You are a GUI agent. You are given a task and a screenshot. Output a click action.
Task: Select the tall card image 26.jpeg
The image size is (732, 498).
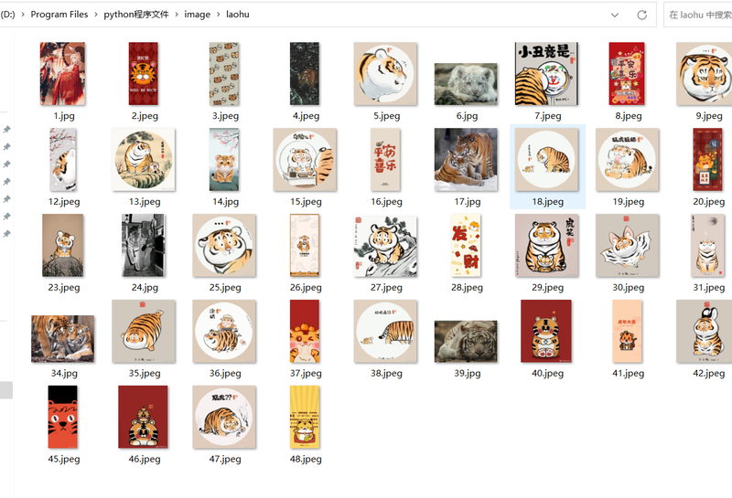[x=305, y=246]
